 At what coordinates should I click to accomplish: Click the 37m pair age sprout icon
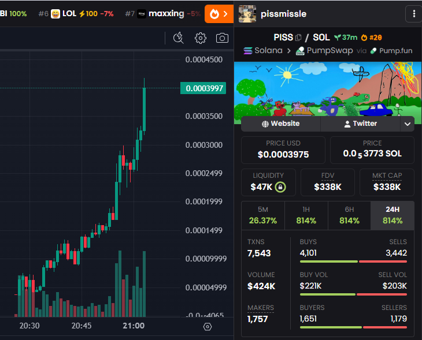click(337, 38)
